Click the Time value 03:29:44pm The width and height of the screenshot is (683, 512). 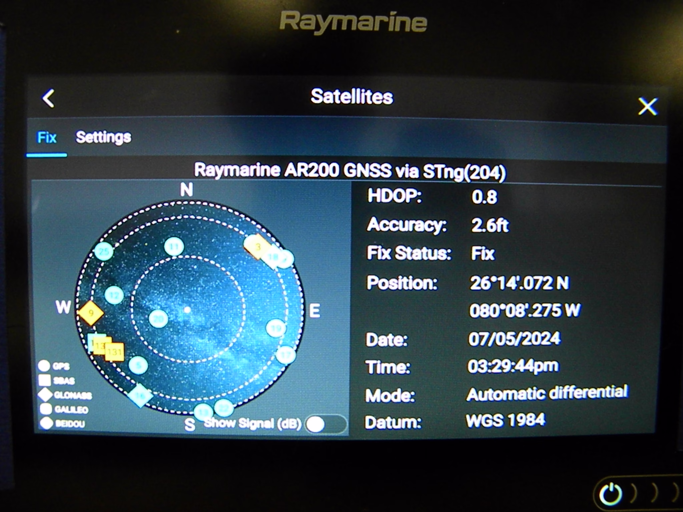[x=513, y=366]
